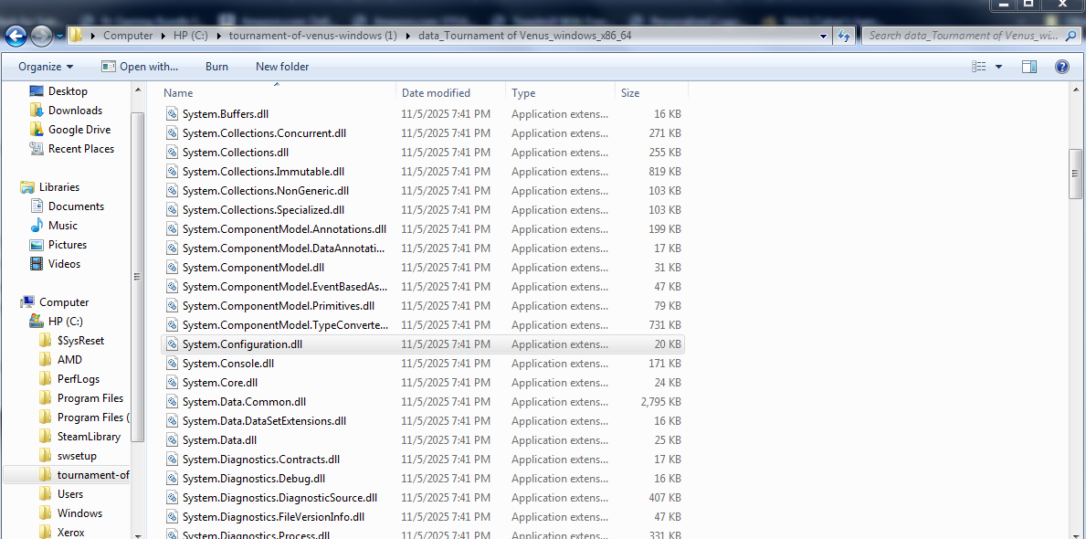1086x539 pixels.
Task: Toggle the preview pane icon
Action: point(1029,67)
